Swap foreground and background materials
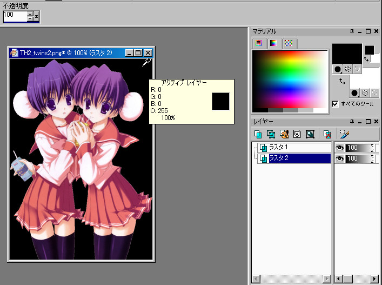Viewport: 382px width, 285px height. tap(343, 81)
